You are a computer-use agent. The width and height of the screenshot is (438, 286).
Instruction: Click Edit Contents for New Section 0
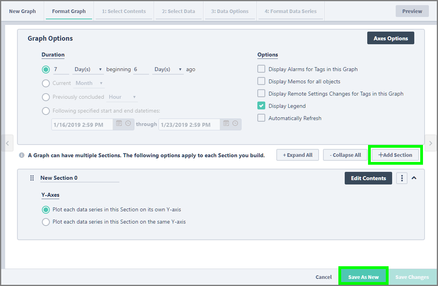click(368, 178)
